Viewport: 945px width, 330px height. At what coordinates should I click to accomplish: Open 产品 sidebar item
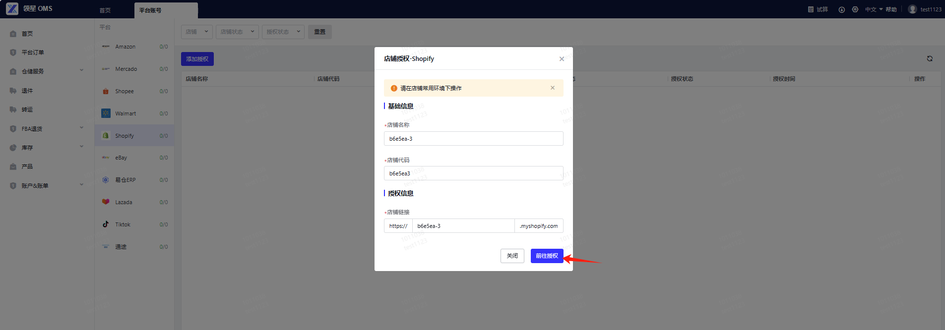pos(27,166)
